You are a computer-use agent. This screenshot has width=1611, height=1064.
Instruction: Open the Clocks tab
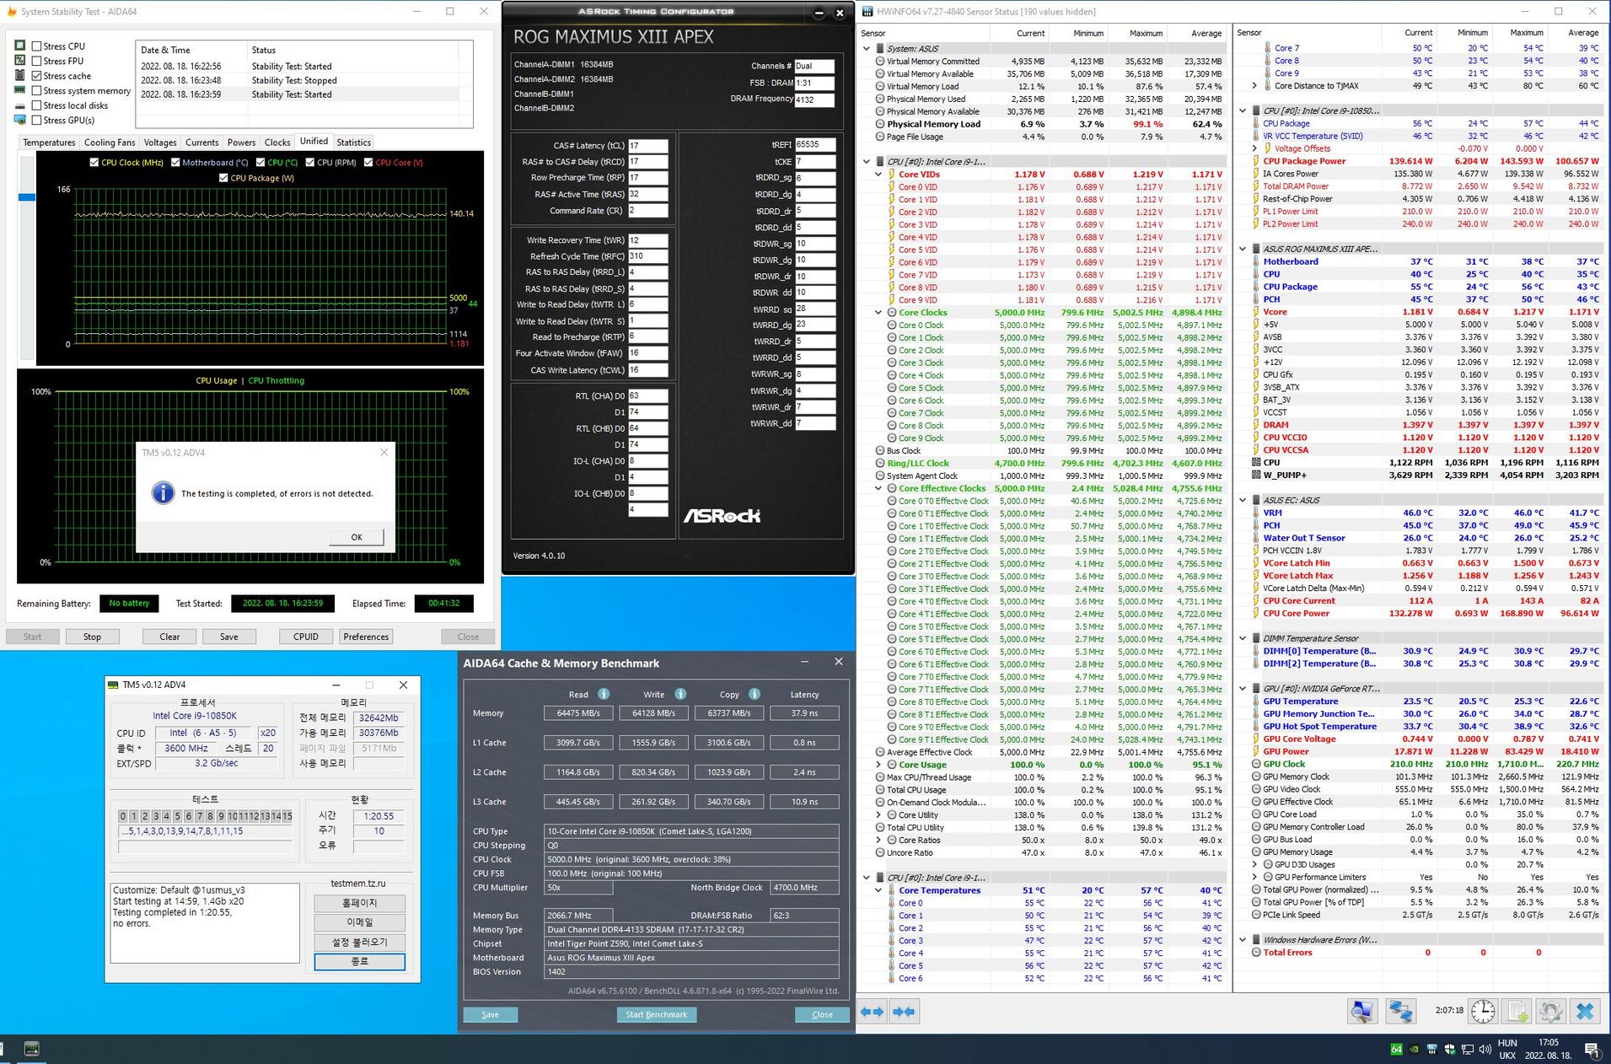pyautogui.click(x=277, y=142)
